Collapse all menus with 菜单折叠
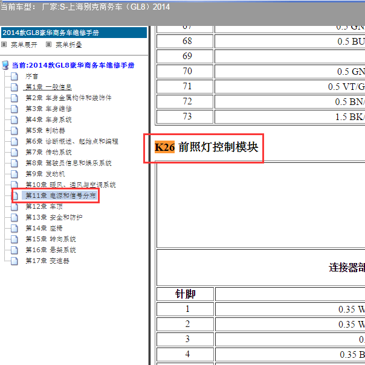This screenshot has height=365, width=365. (68, 45)
